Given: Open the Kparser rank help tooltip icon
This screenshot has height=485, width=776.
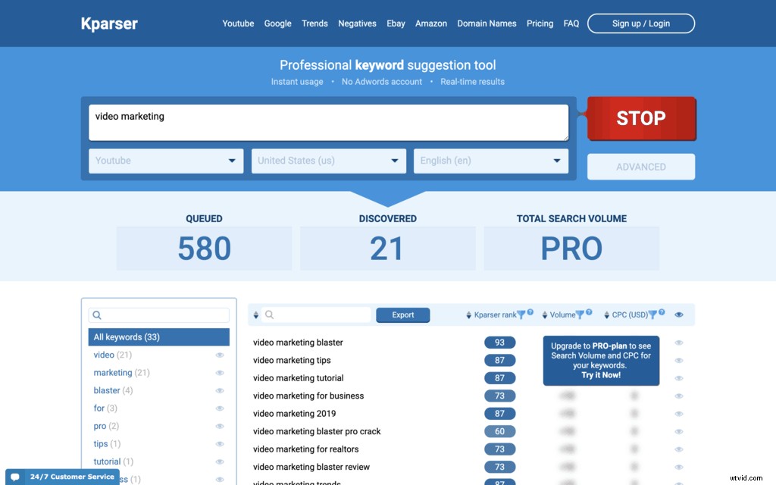Looking at the screenshot, I should pyautogui.click(x=530, y=313).
